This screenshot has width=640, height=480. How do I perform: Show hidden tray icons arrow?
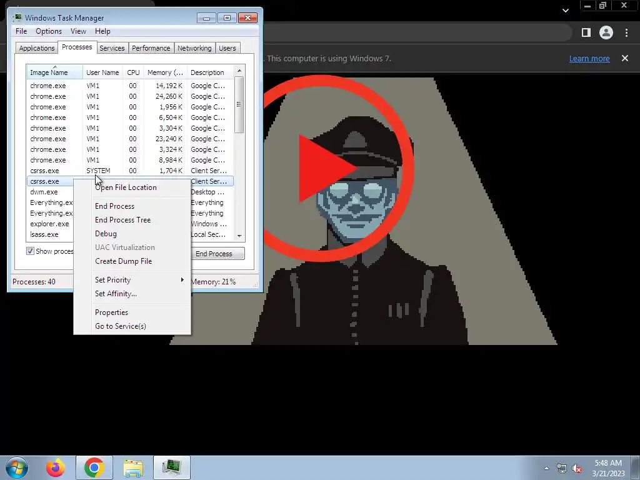click(546, 468)
